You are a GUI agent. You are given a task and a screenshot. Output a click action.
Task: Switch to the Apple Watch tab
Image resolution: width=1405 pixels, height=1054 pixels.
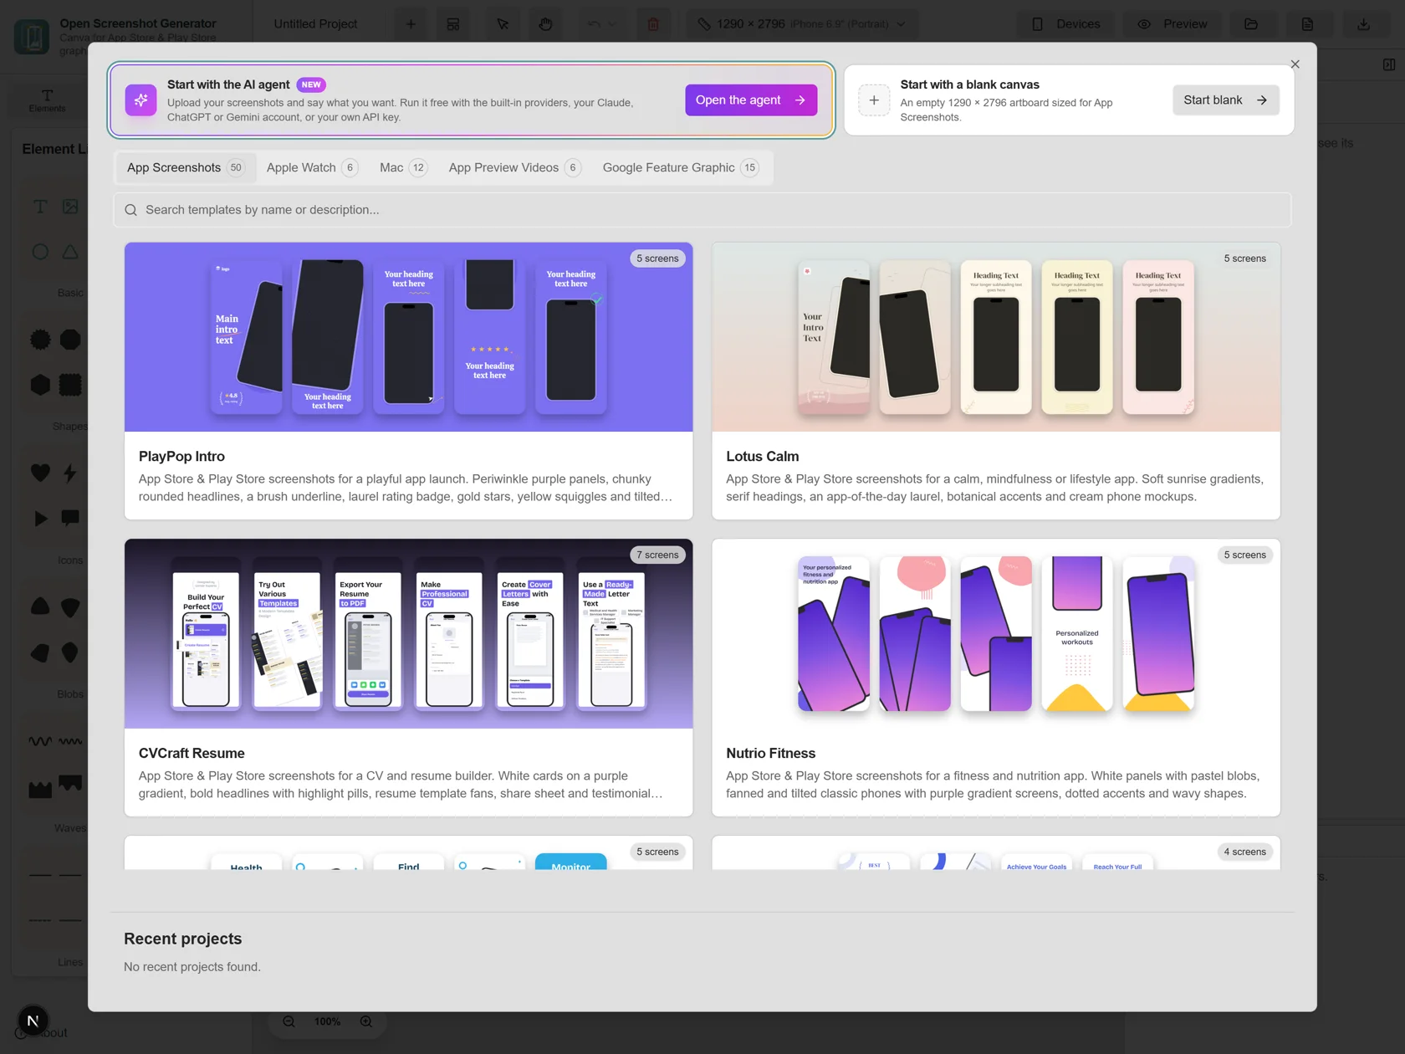(x=312, y=168)
